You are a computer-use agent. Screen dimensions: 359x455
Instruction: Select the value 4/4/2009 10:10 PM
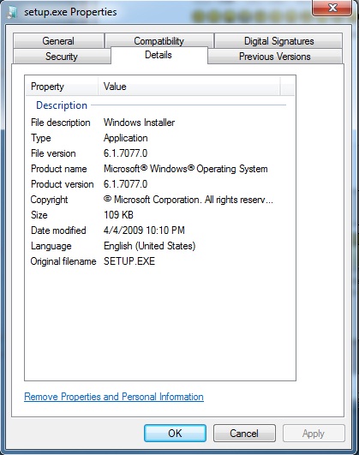tap(144, 230)
